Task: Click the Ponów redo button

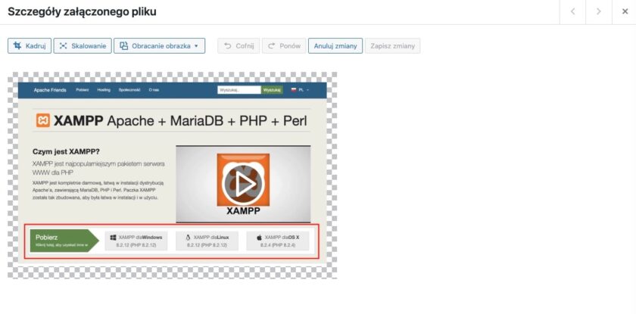Action: coord(284,46)
